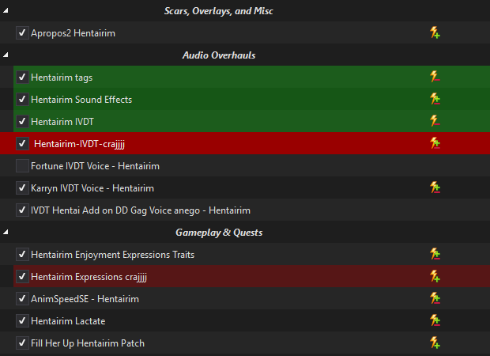The width and height of the screenshot is (490, 356).
Task: Collapse the Gameplay & Quests separator
Action: (x=6, y=232)
